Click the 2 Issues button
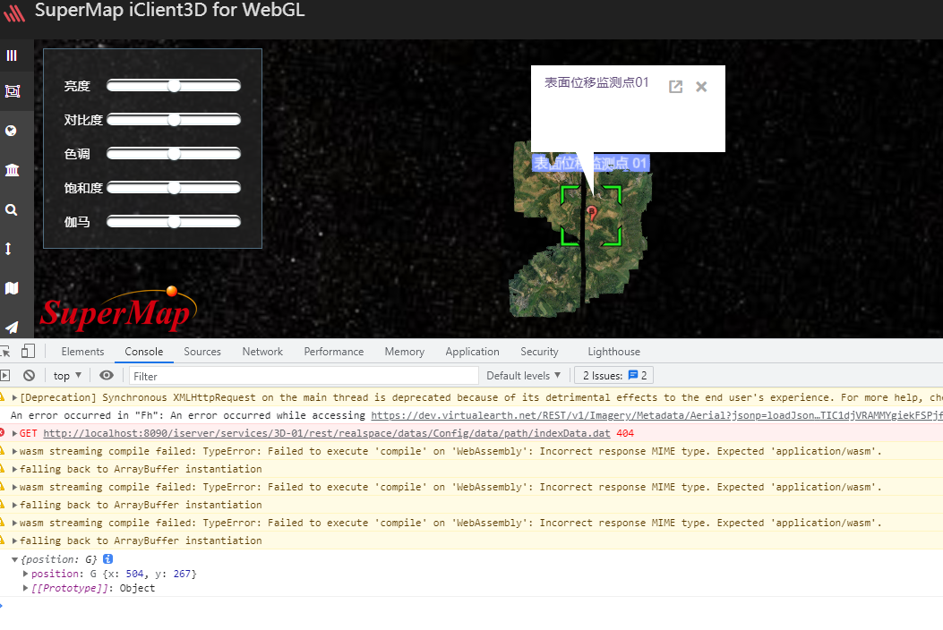Image resolution: width=943 pixels, height=630 pixels. coord(614,376)
